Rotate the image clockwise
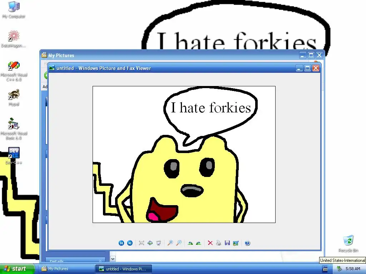 coord(190,243)
